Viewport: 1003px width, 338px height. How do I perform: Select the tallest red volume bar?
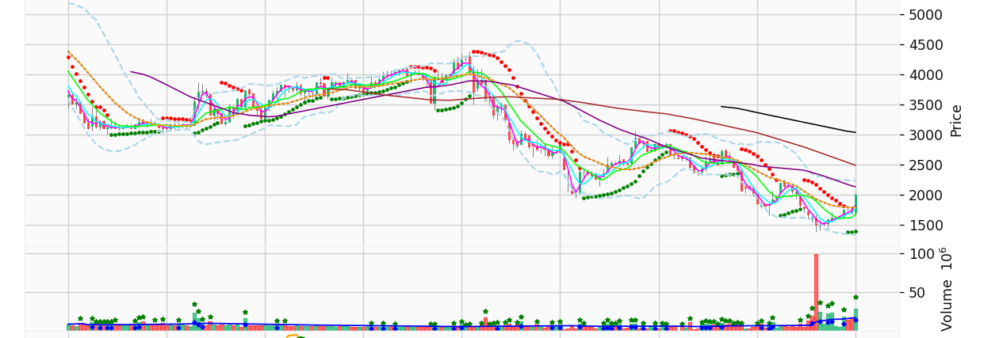(816, 292)
